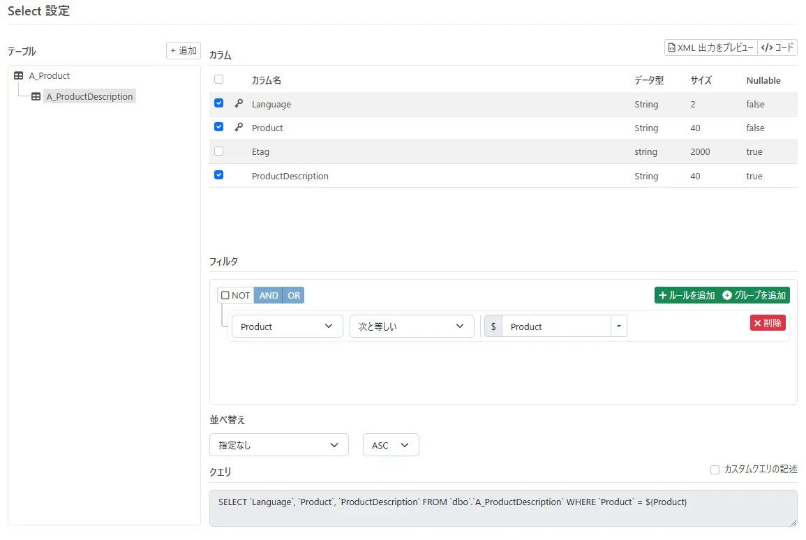Delete the Product filter rule

(x=768, y=323)
